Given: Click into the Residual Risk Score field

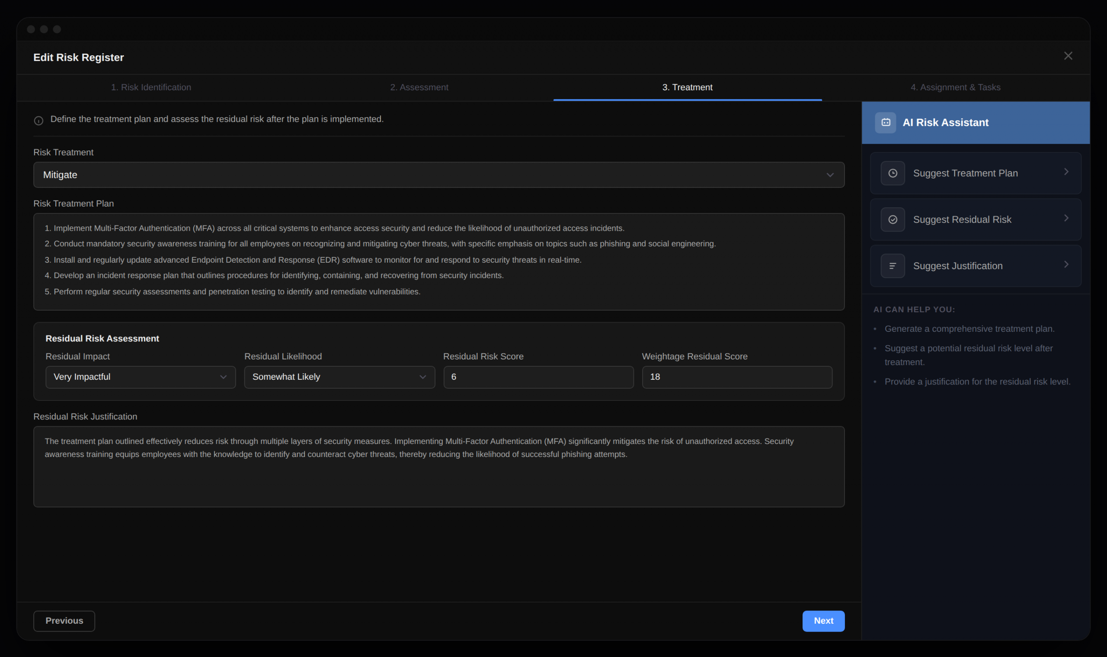Looking at the screenshot, I should (538, 377).
